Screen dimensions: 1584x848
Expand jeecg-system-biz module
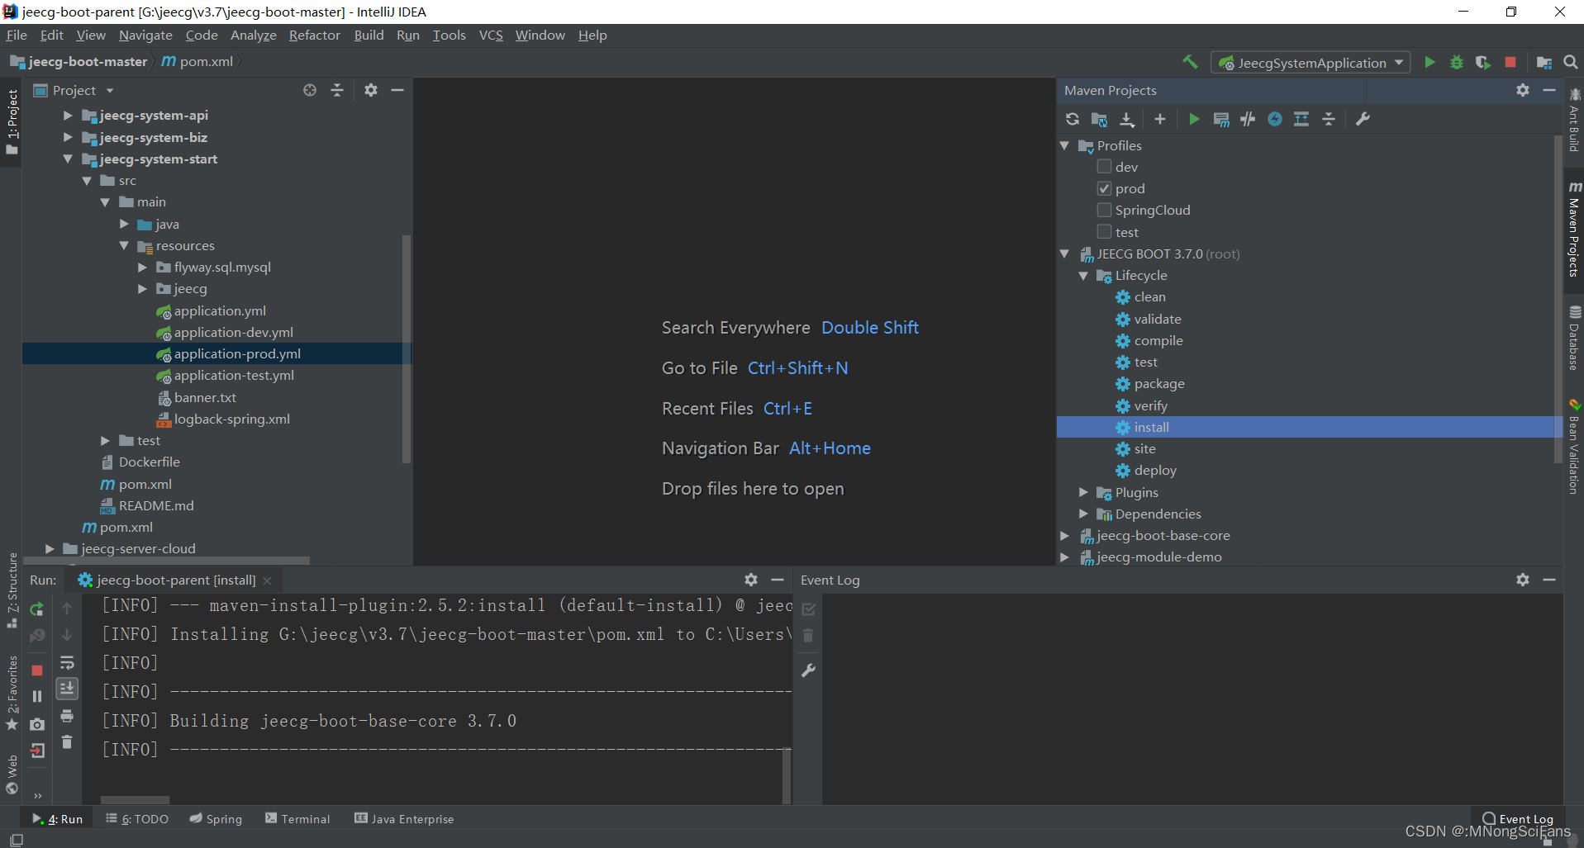point(68,137)
